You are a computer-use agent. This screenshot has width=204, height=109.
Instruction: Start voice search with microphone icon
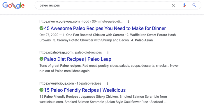184,5
